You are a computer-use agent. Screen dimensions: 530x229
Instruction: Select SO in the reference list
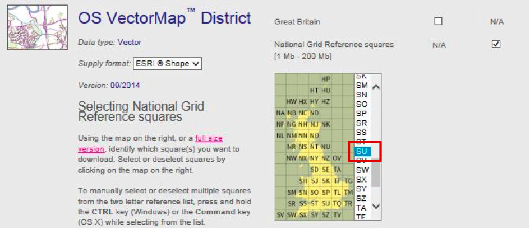(x=363, y=104)
